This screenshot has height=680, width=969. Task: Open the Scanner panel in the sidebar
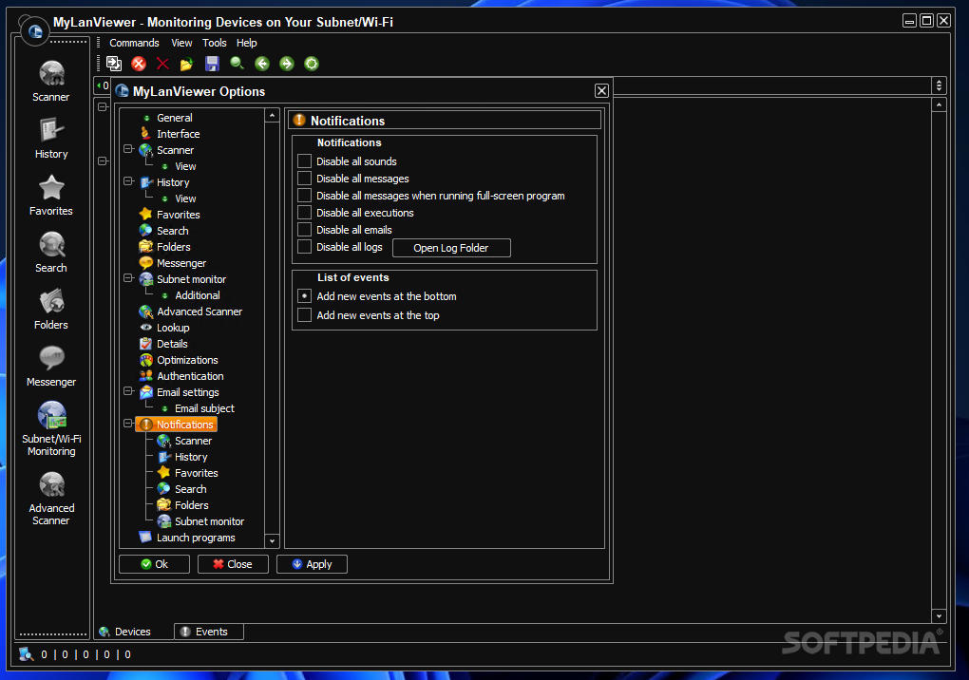click(51, 81)
